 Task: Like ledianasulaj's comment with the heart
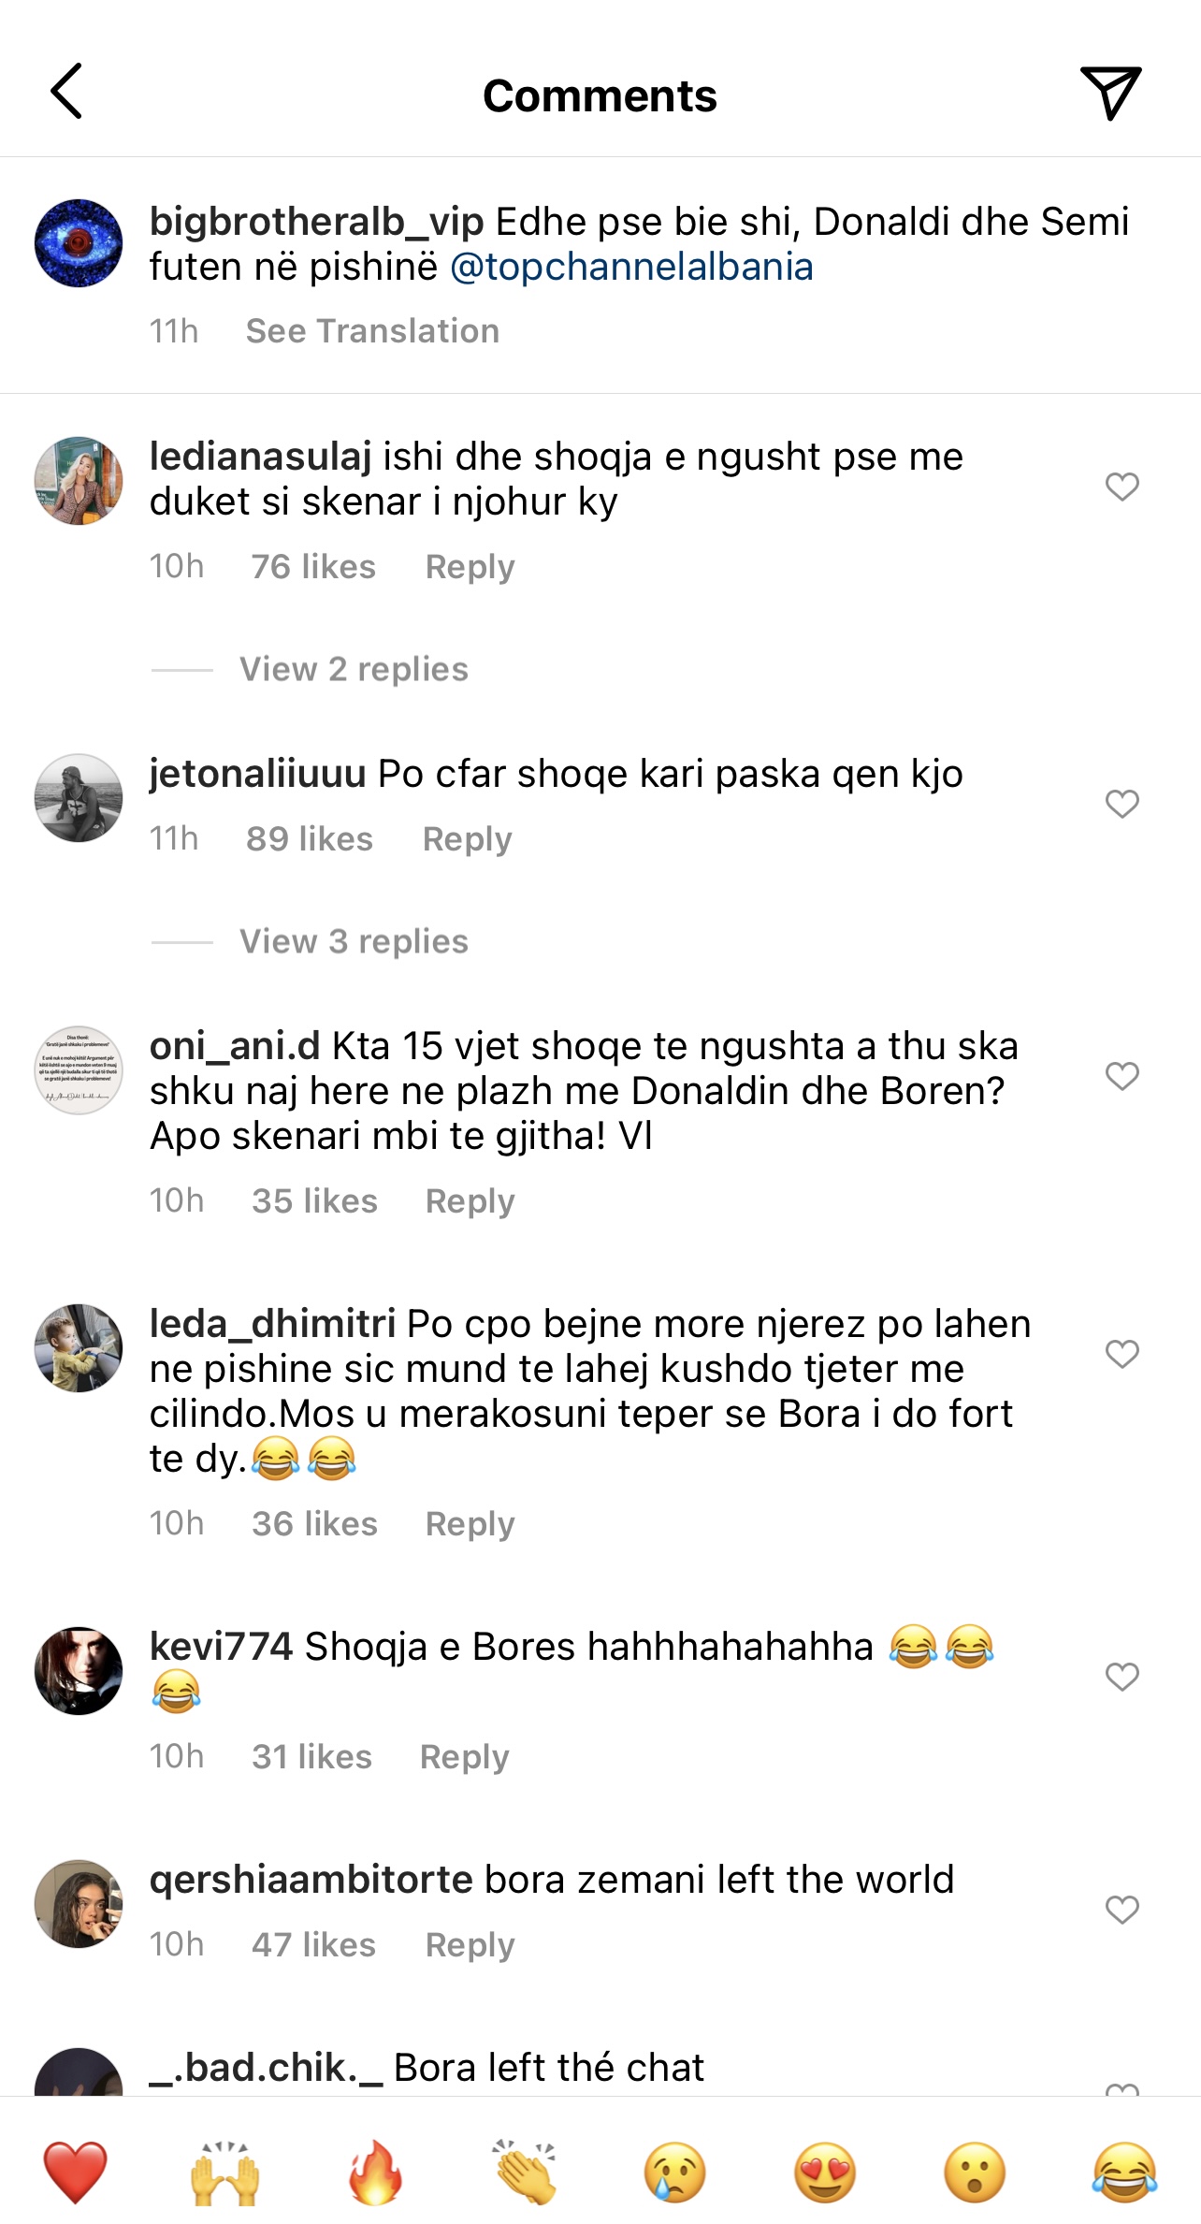pyautogui.click(x=1121, y=487)
